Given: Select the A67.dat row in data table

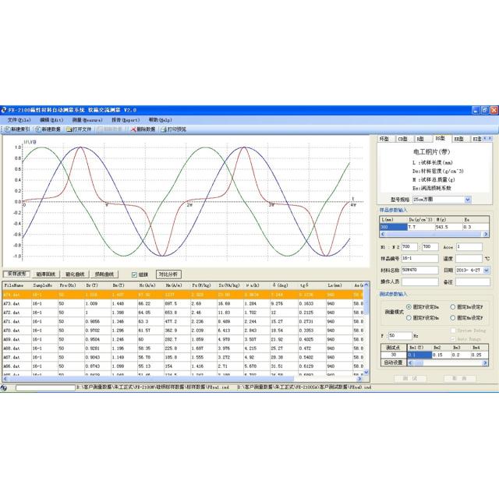Looking at the screenshot, I should 183,357.
